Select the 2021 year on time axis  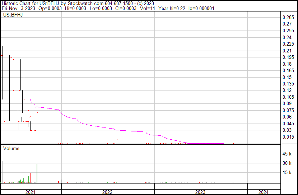tap(31, 192)
